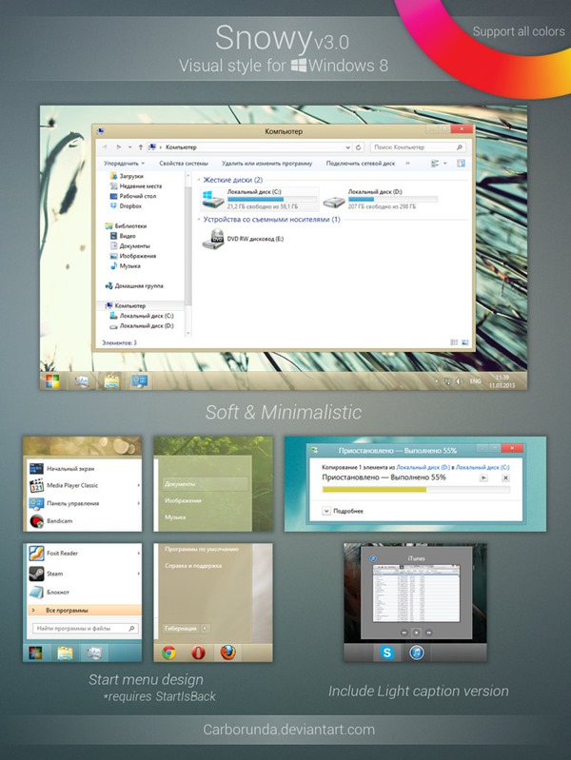Select Загрузки in navigation pane
Image resolution: width=571 pixels, height=760 pixels.
[x=127, y=176]
